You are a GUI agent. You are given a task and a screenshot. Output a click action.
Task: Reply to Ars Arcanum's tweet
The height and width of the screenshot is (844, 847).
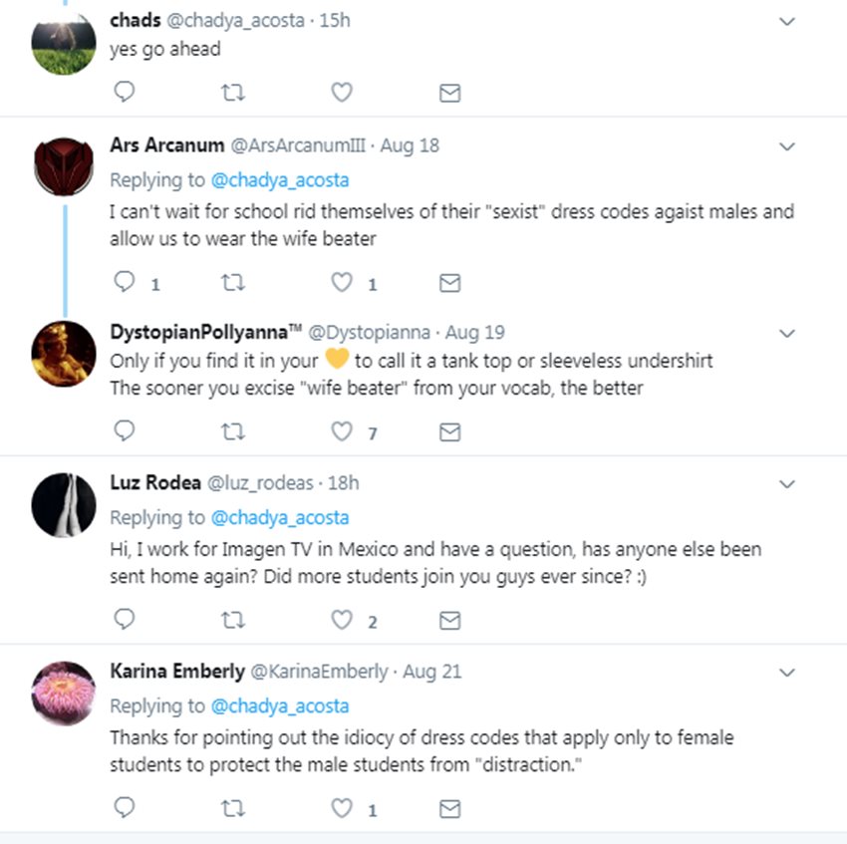point(125,283)
